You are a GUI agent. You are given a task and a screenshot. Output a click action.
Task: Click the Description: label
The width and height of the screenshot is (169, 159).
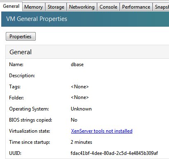point(22,76)
